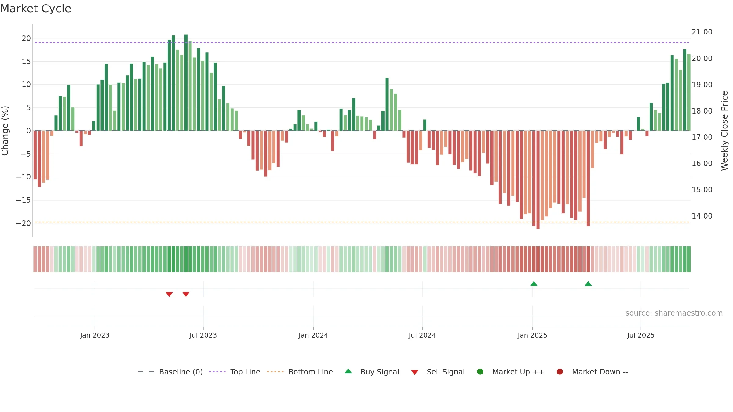Click the Jul 2023 x-axis label
The image size is (733, 412).
click(203, 335)
